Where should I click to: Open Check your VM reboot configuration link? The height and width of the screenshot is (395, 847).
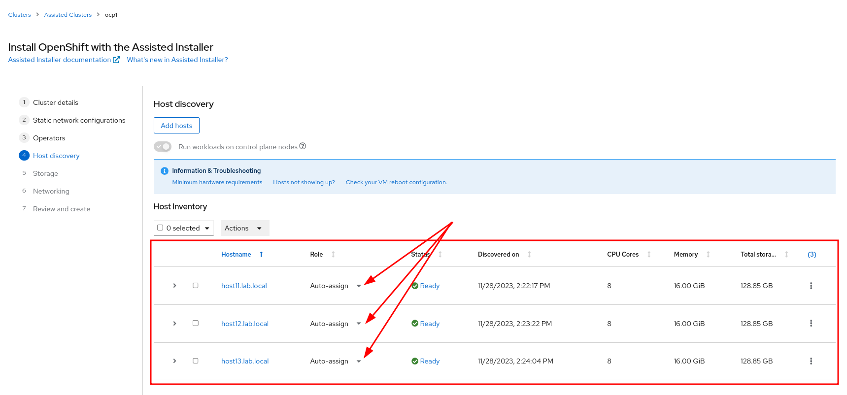[397, 182]
